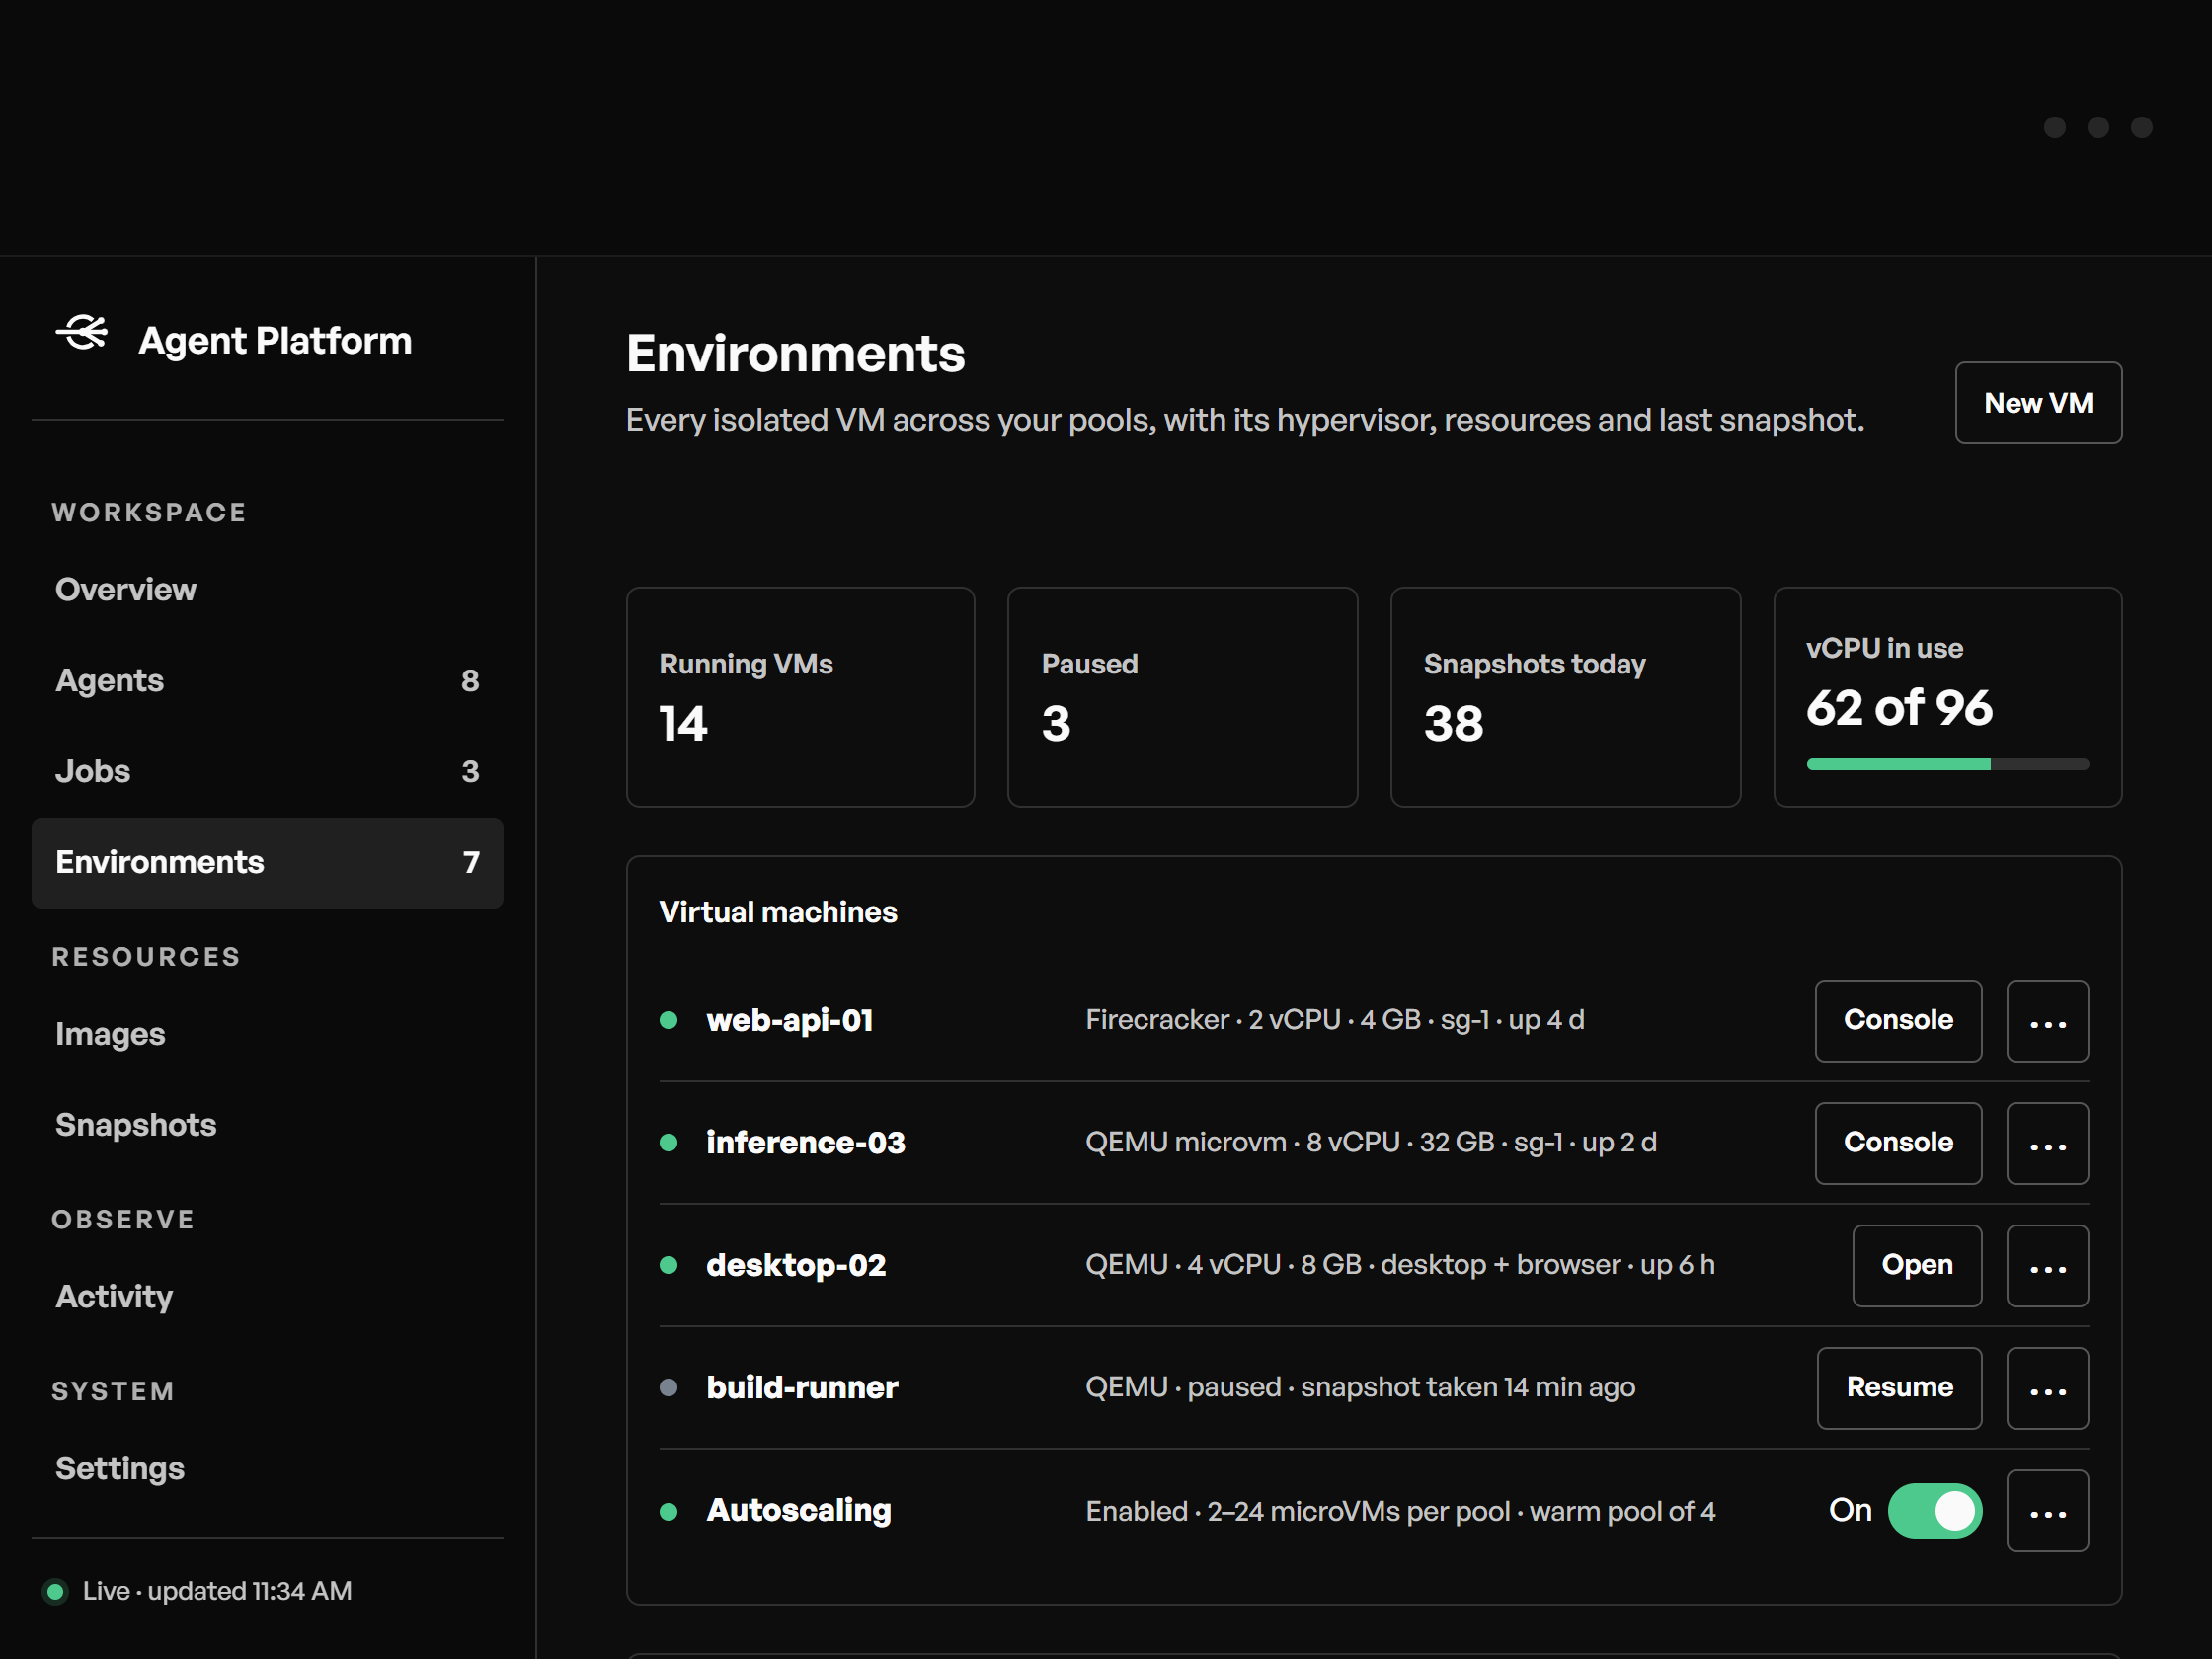Image resolution: width=2212 pixels, height=1659 pixels.
Task: Open Activity under Observe
Action: [x=267, y=1297]
